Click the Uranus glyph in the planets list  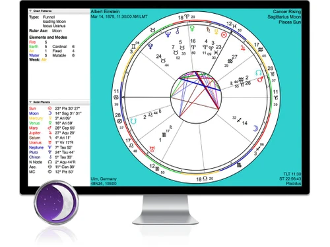click(x=49, y=142)
